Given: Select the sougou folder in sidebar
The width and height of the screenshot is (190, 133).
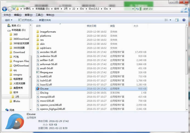Looking at the screenshot, I should [16, 75].
